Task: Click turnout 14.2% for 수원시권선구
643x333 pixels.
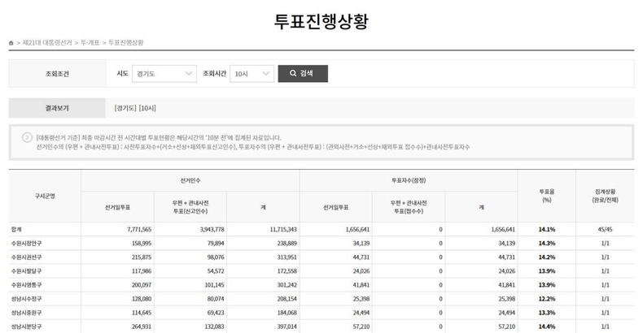Action: [x=547, y=257]
